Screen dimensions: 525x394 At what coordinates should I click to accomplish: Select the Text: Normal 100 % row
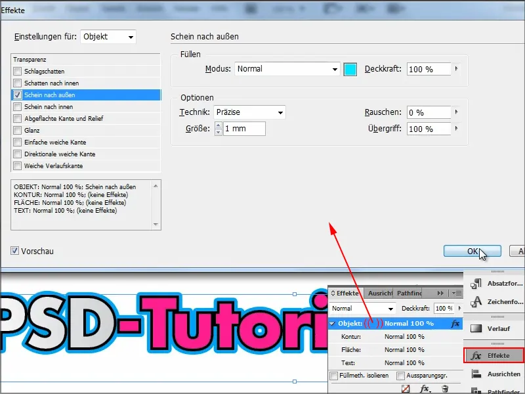tap(396, 363)
